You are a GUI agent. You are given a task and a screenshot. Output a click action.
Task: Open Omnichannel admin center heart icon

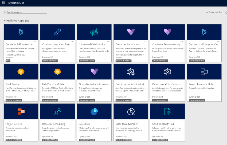coord(94,72)
